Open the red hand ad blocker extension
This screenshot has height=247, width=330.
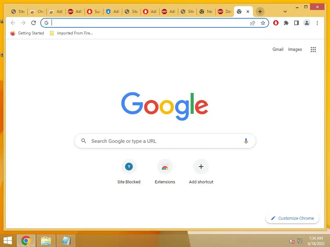click(x=276, y=23)
